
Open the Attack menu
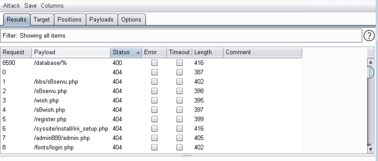tap(11, 5)
